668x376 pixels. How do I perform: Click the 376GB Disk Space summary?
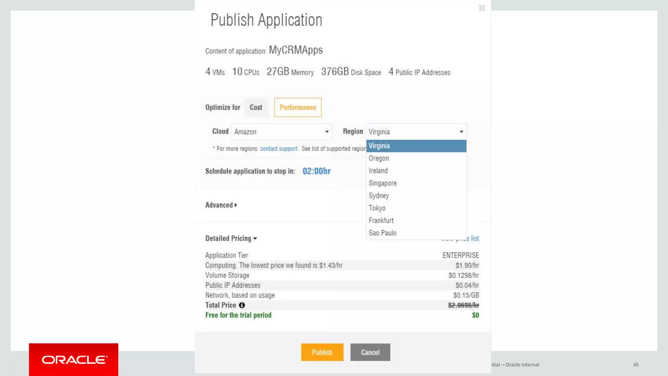click(351, 71)
